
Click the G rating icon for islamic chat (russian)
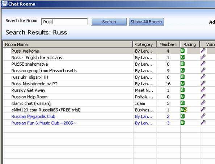pos(182,103)
